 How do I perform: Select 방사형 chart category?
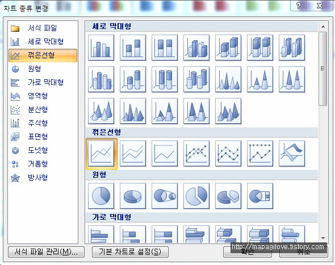43,178
